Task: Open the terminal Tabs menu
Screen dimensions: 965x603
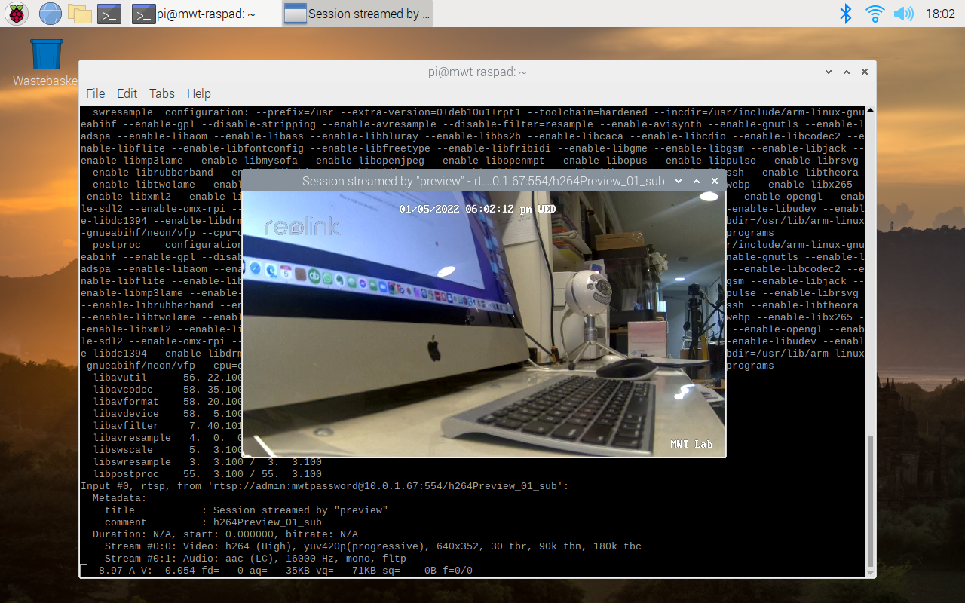Action: [162, 93]
